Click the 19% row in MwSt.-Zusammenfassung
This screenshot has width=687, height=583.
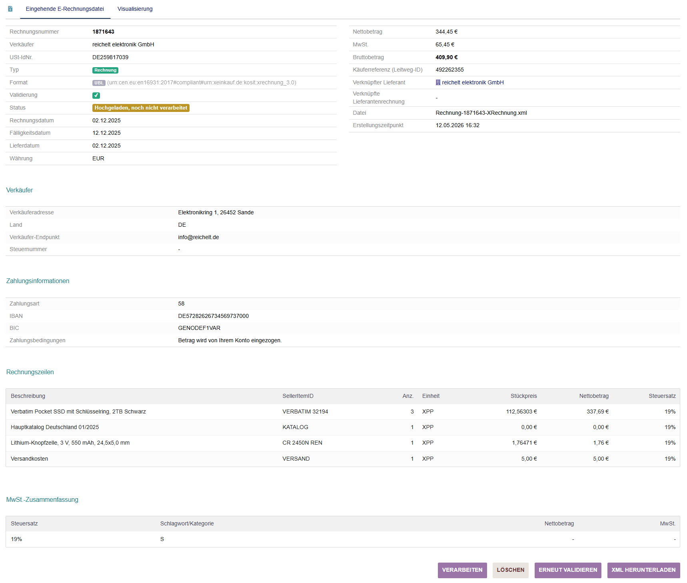343,539
